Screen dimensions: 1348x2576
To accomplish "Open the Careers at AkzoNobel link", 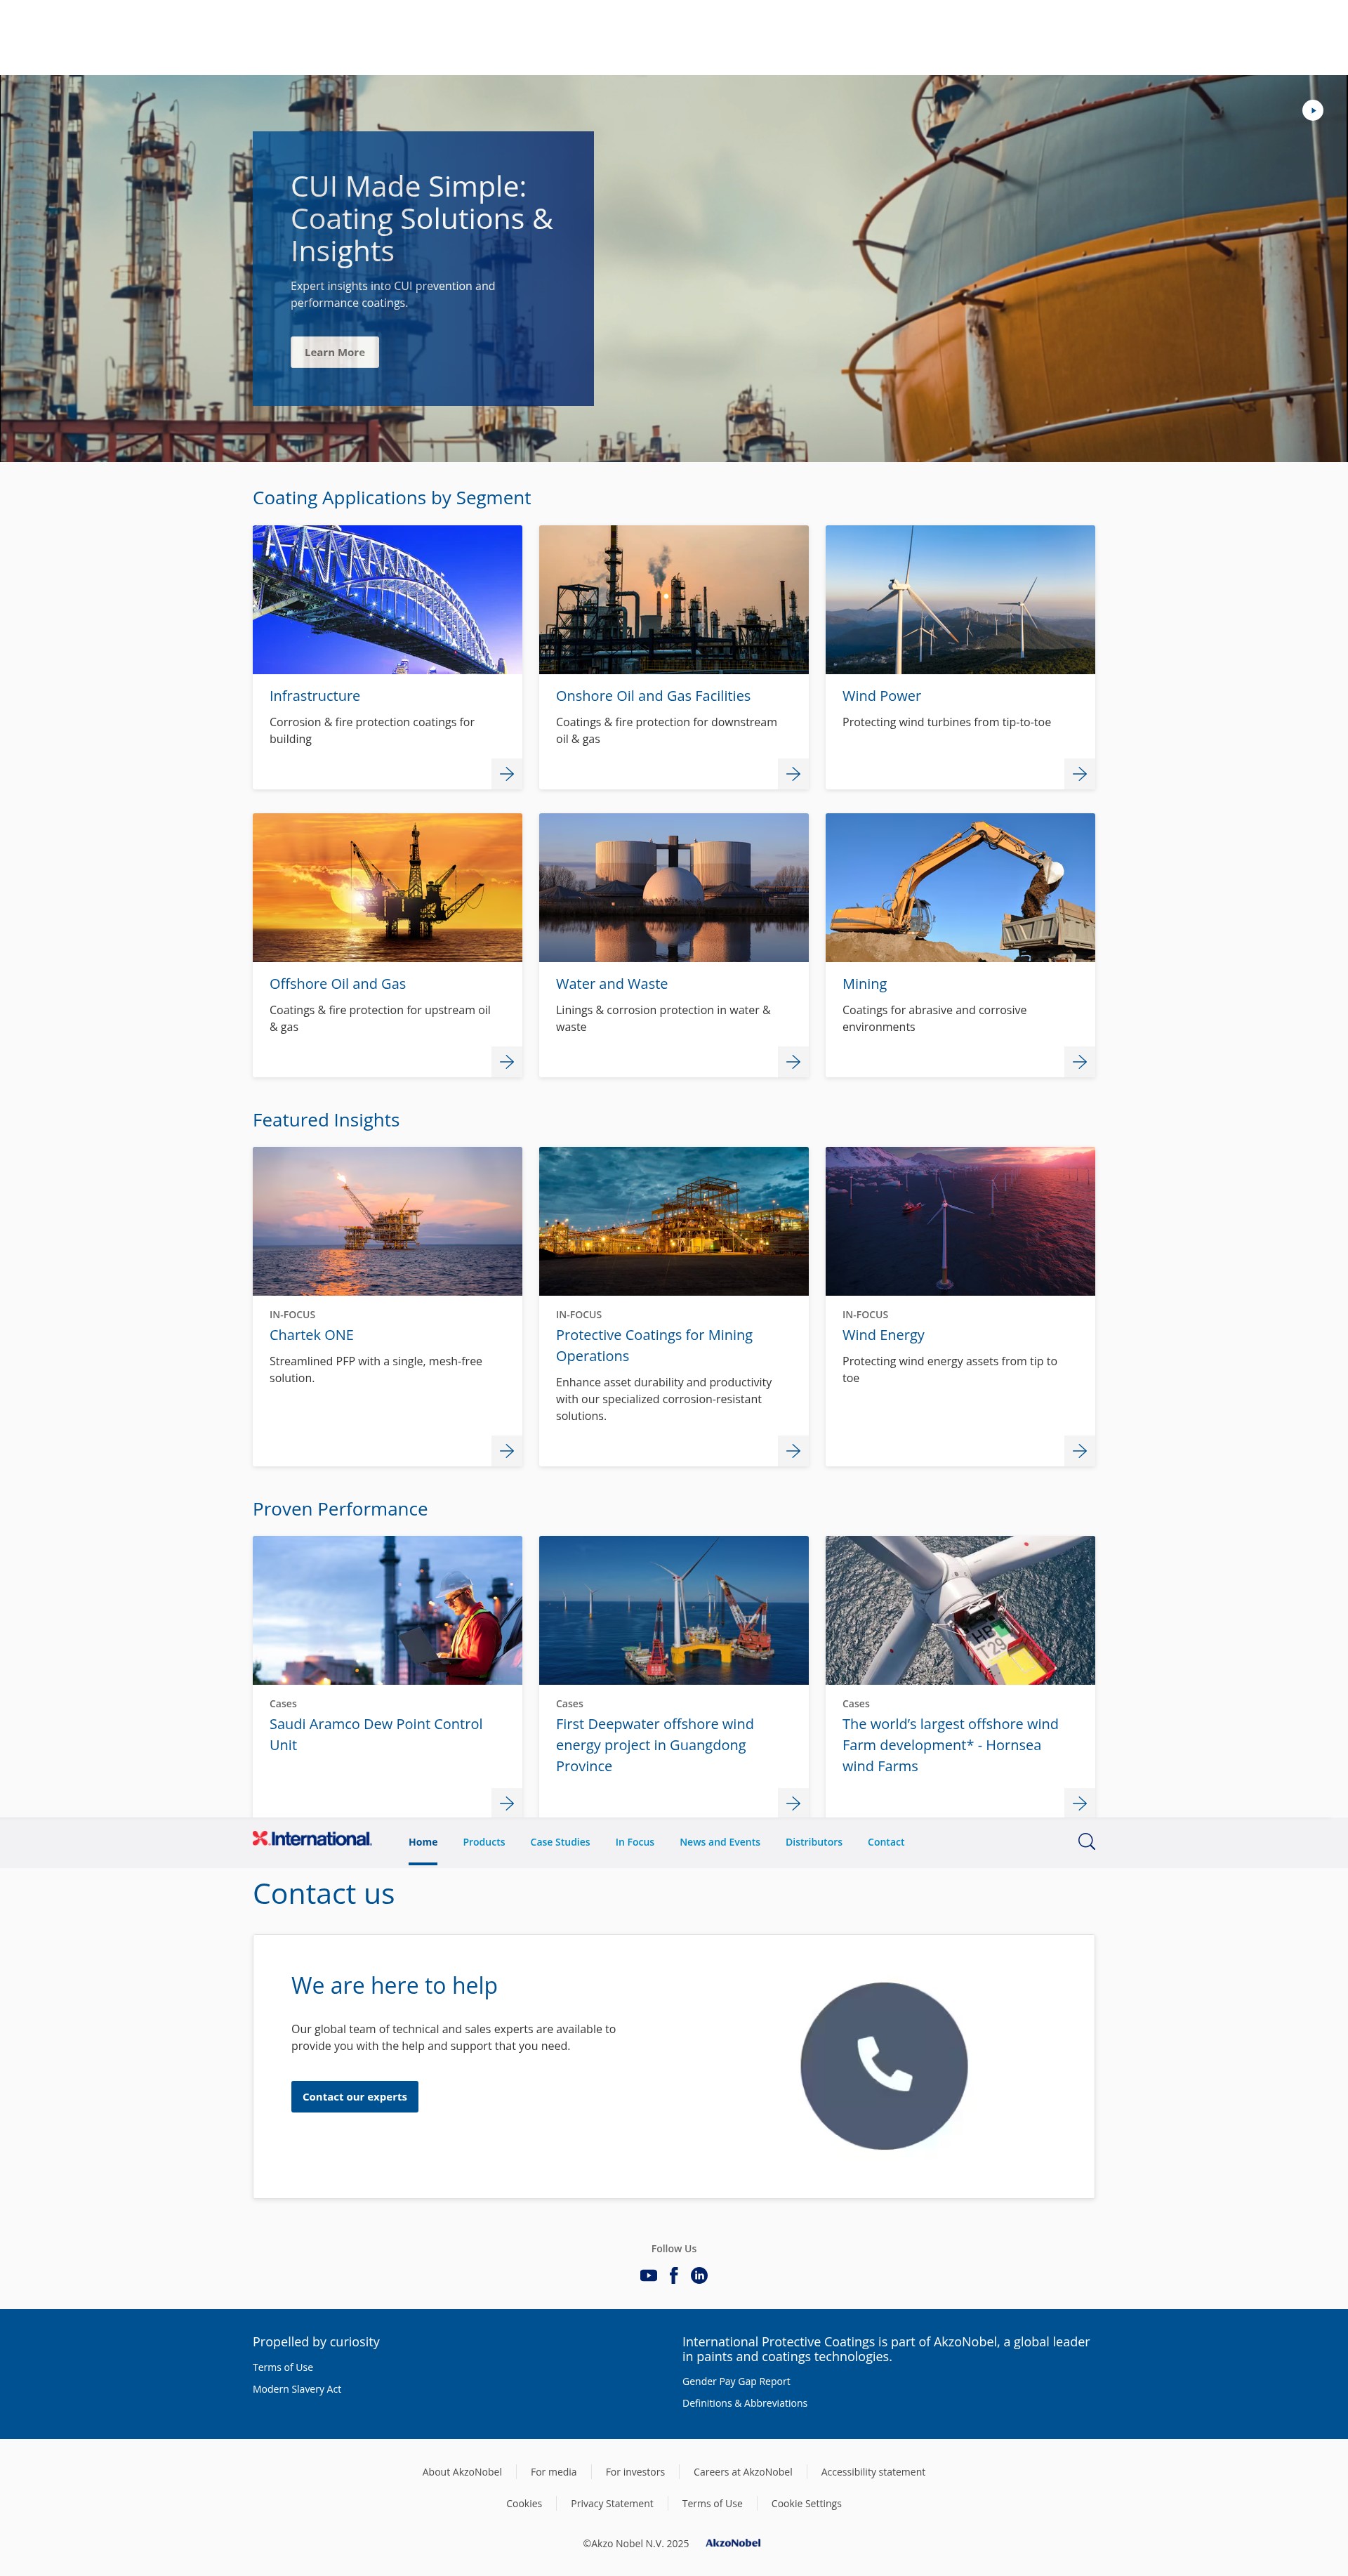I will click(x=743, y=2472).
